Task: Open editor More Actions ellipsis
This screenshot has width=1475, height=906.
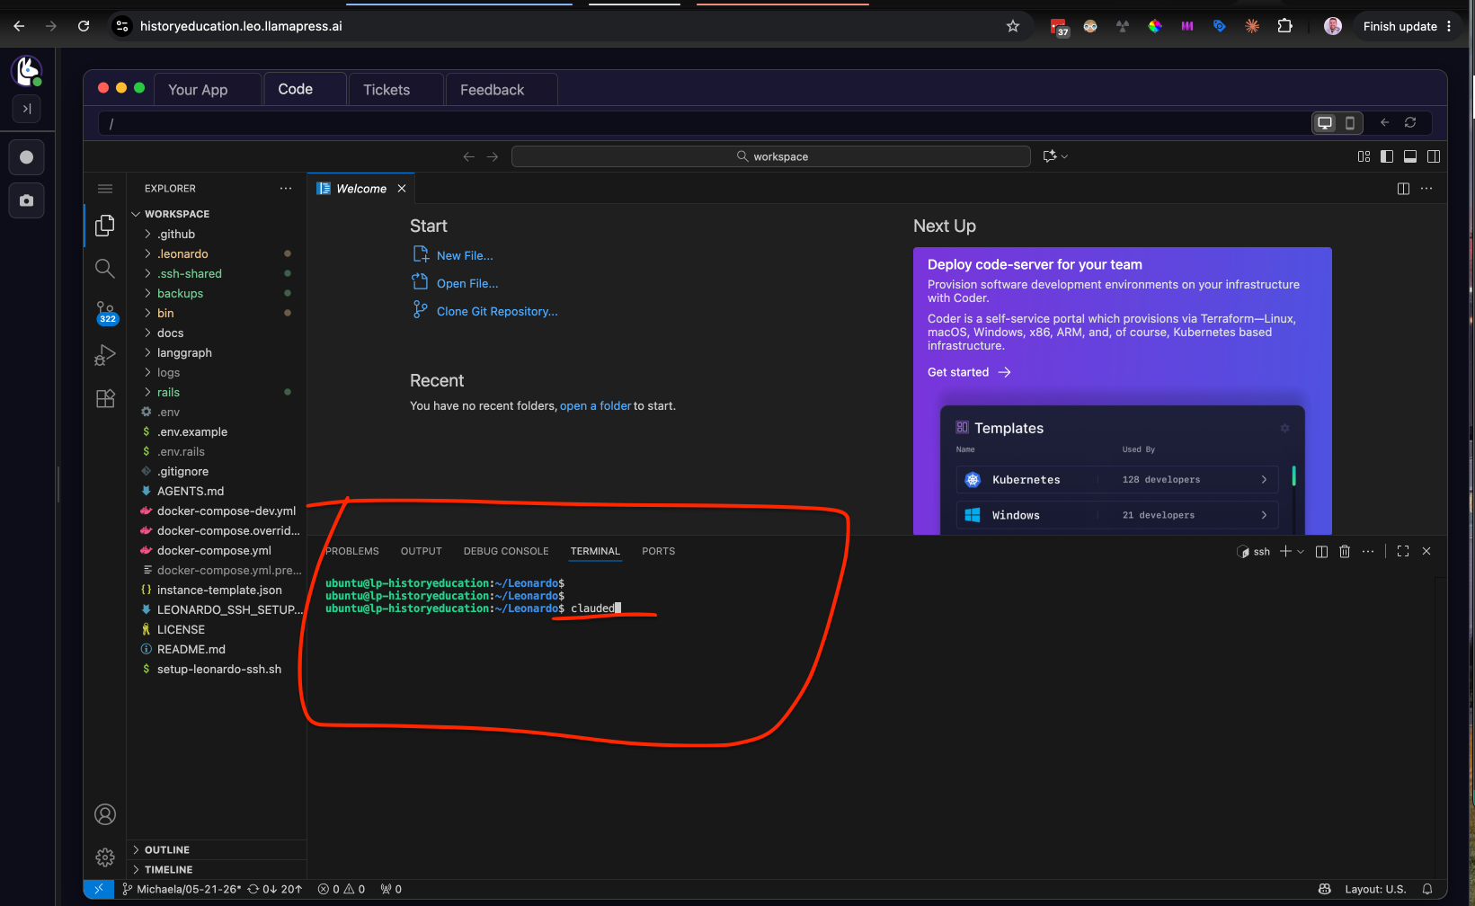Action: point(1426,189)
